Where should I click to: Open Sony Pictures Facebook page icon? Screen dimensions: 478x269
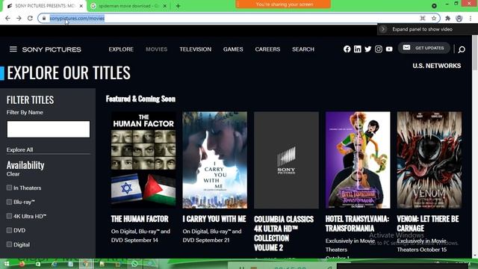click(x=347, y=49)
